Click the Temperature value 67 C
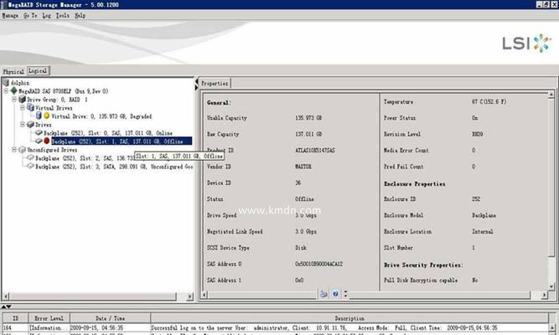 click(489, 101)
